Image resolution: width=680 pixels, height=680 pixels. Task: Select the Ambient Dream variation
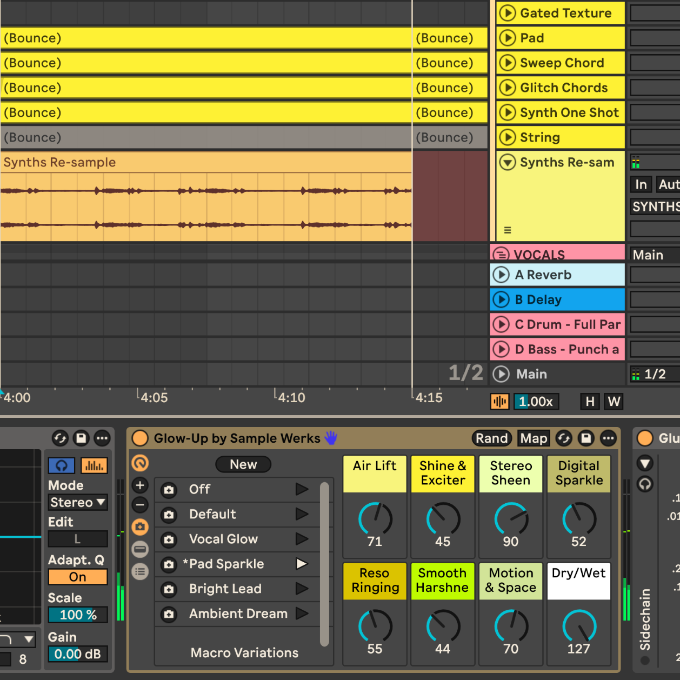[238, 614]
